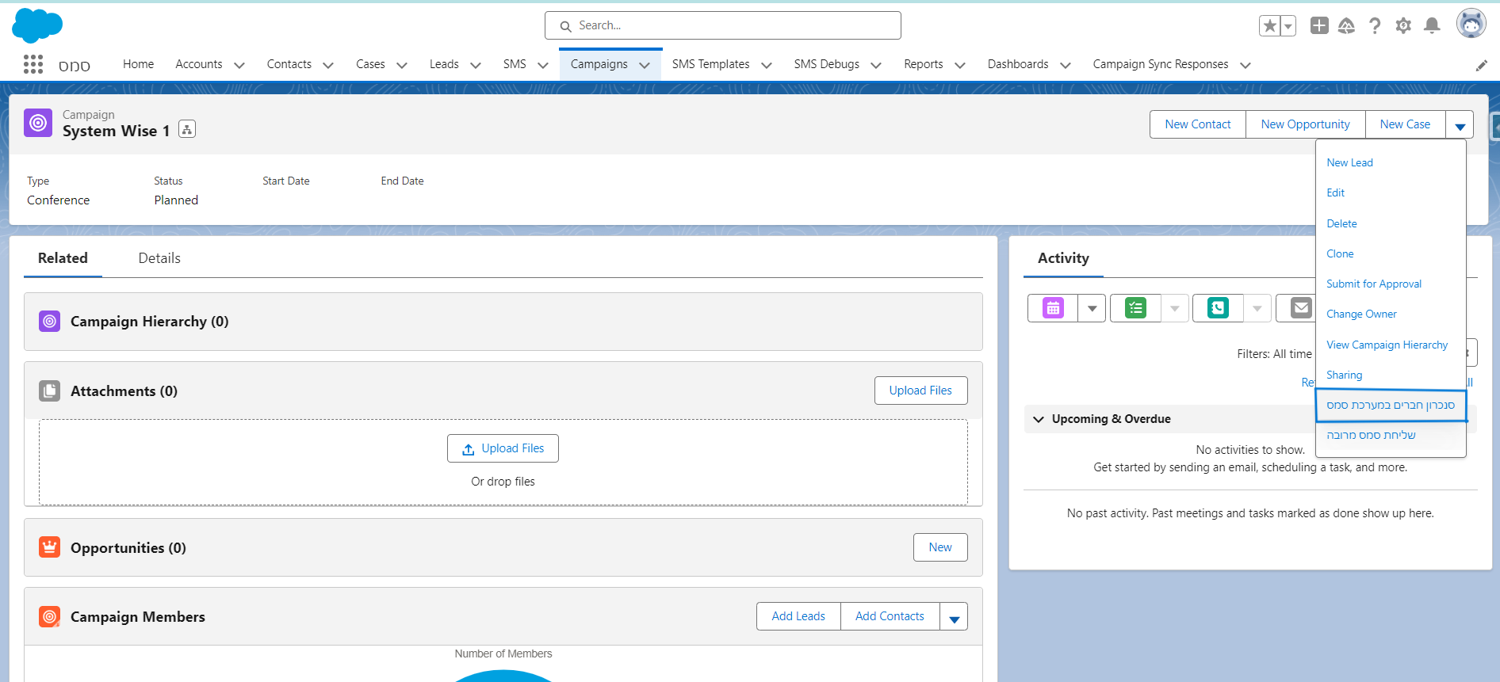This screenshot has width=1500, height=682.
Task: Click Upload Files button in Attachments header
Action: pyautogui.click(x=920, y=391)
